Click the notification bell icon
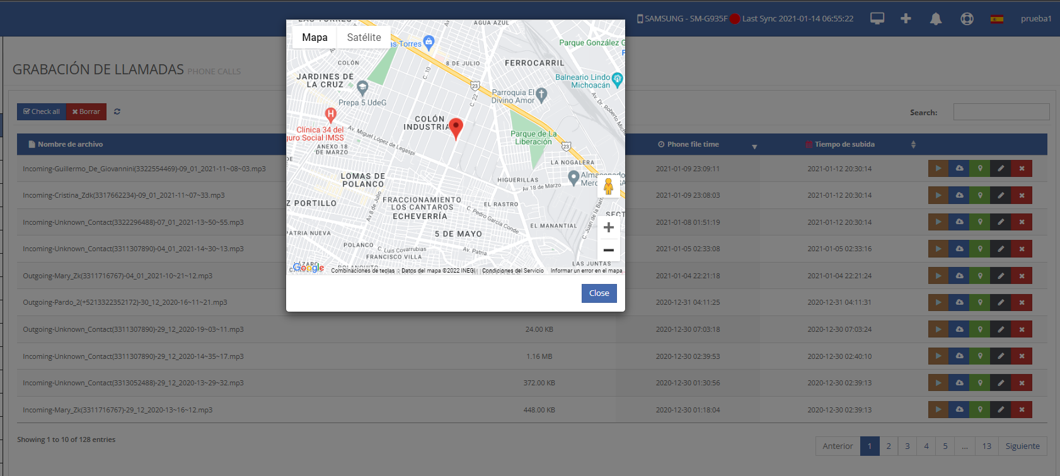 (x=936, y=19)
